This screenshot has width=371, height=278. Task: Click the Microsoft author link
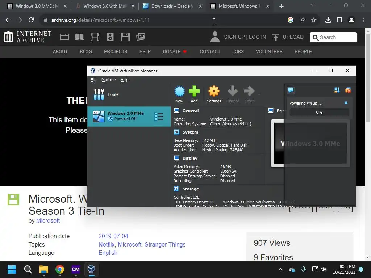click(x=48, y=220)
